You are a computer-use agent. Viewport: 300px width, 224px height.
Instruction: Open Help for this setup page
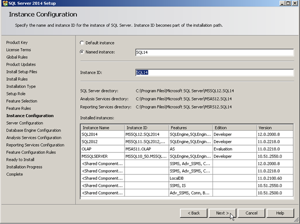(280, 213)
